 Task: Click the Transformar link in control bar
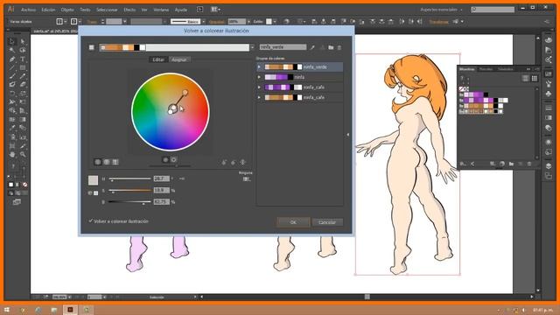point(439,21)
